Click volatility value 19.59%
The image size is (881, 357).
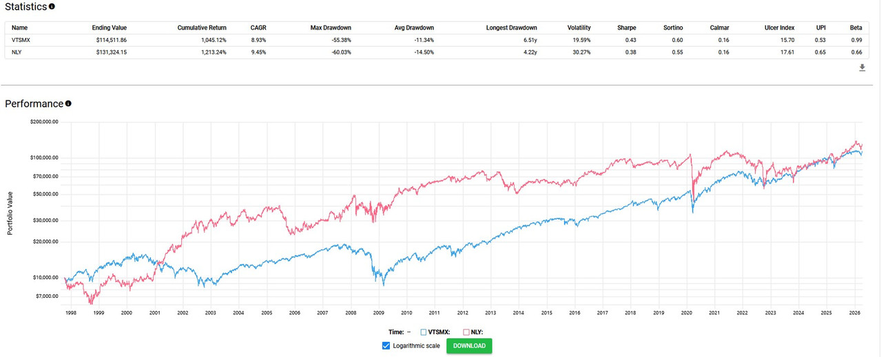pos(581,40)
